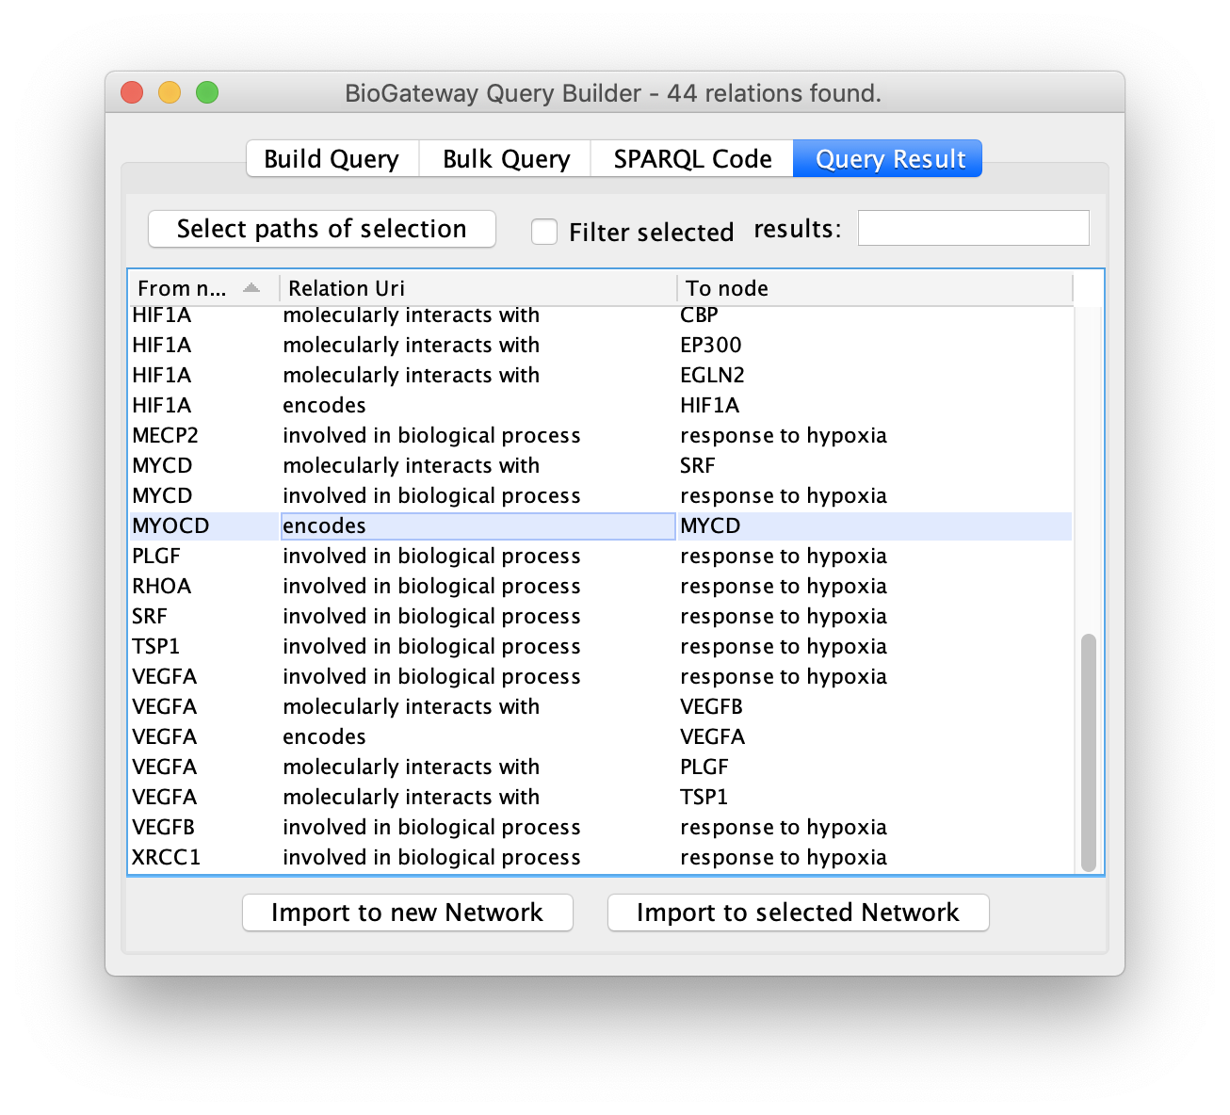Viewport: 1230px width, 1115px height.
Task: Focus the results filter text field
Action: tap(973, 228)
